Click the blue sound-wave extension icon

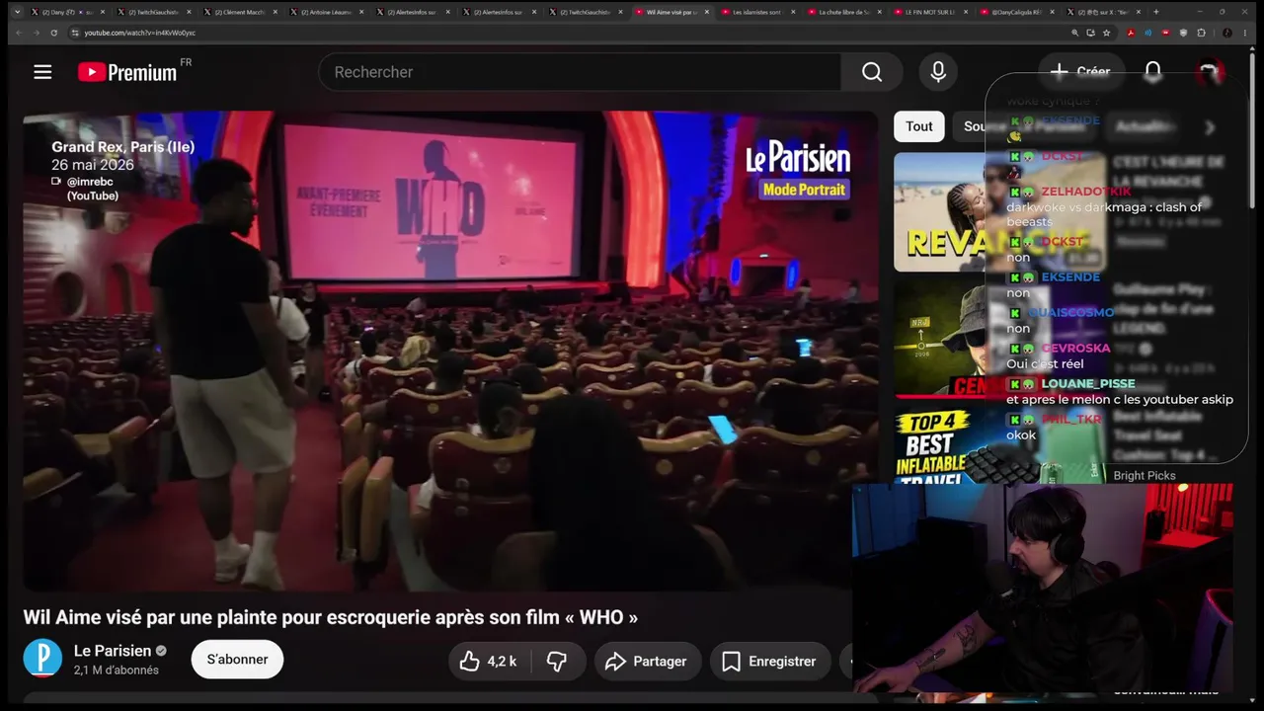[x=1148, y=33]
